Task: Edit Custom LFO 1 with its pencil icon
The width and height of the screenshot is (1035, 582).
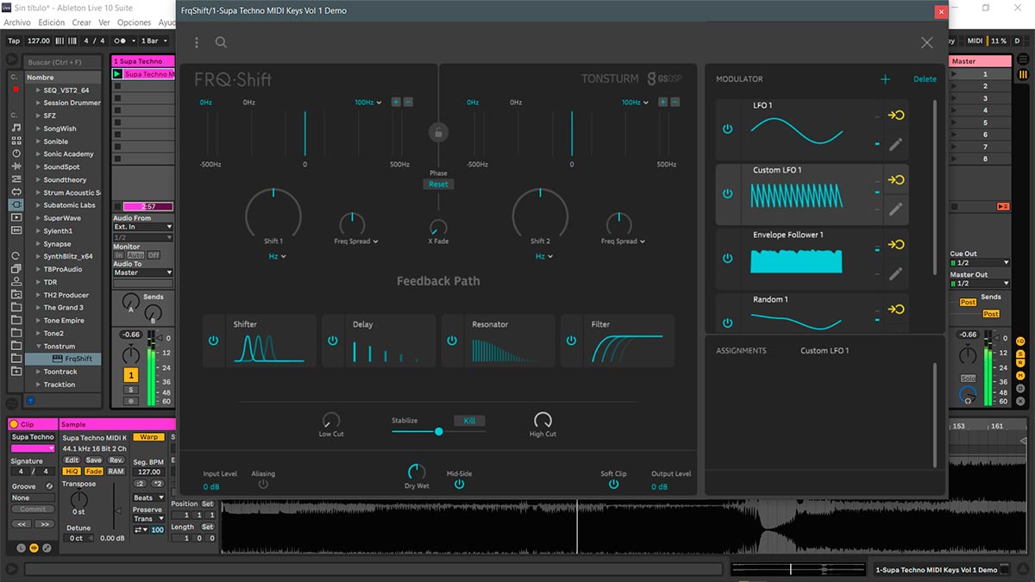Action: 896,209
